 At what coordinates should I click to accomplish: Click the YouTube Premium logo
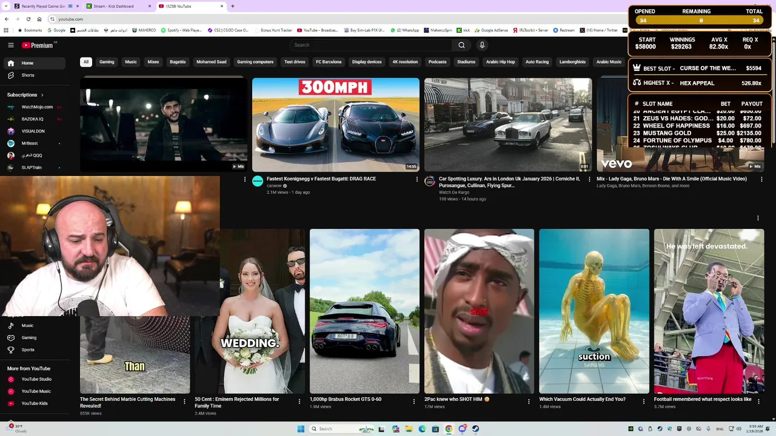tap(37, 45)
